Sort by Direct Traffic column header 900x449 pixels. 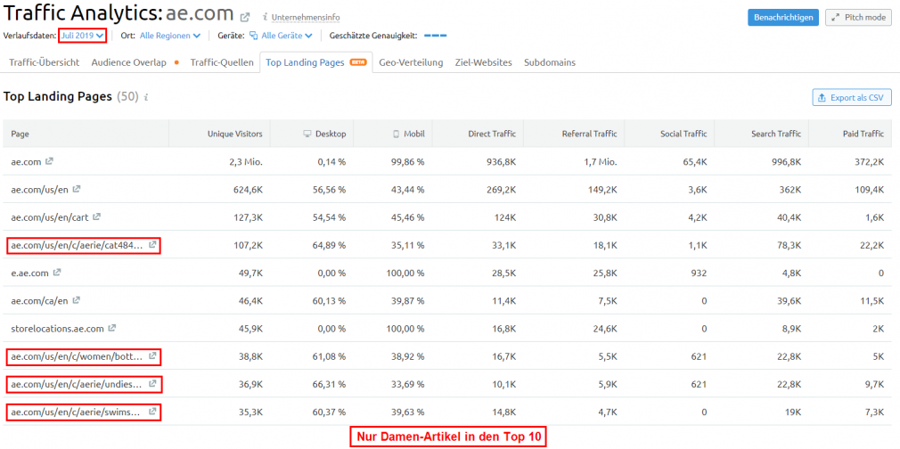492,134
